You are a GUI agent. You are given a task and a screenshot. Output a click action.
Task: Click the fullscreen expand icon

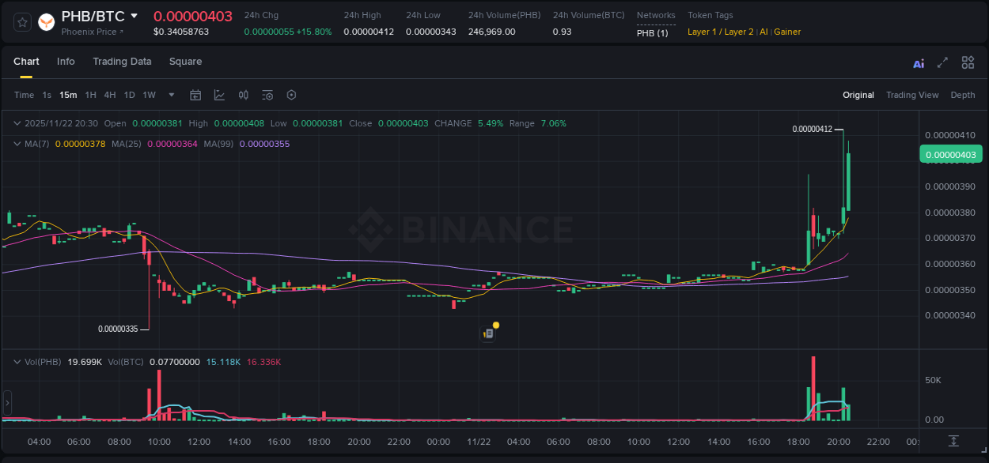coord(942,62)
